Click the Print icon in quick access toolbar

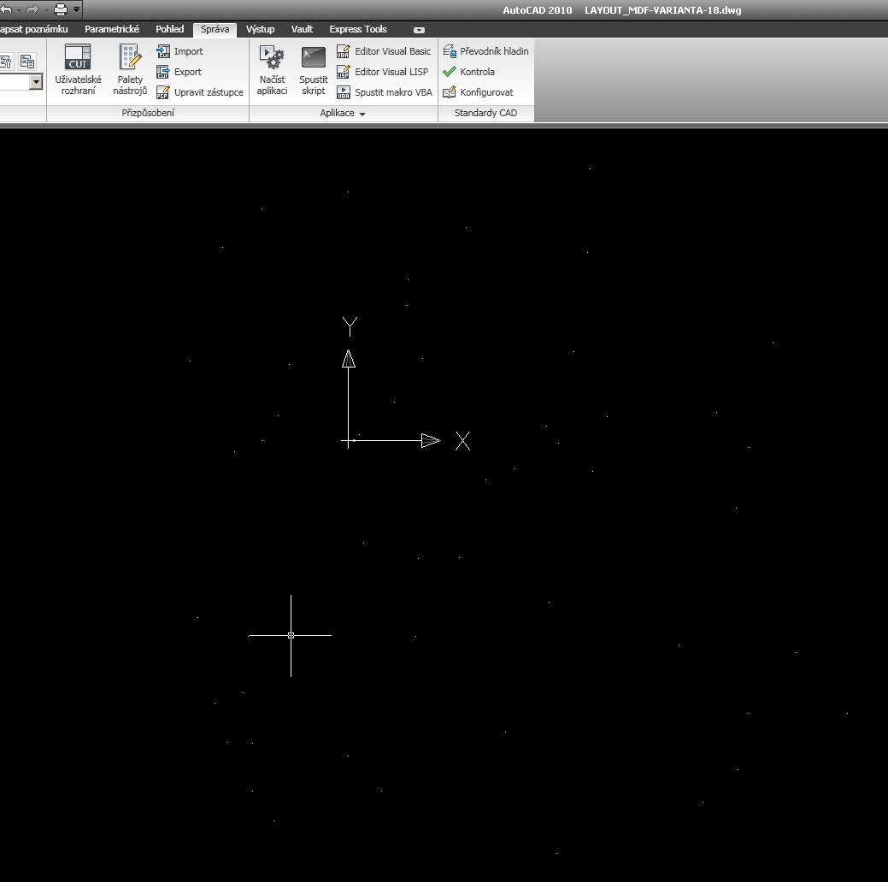(x=61, y=10)
